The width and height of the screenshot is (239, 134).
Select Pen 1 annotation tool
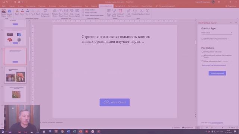17,12
